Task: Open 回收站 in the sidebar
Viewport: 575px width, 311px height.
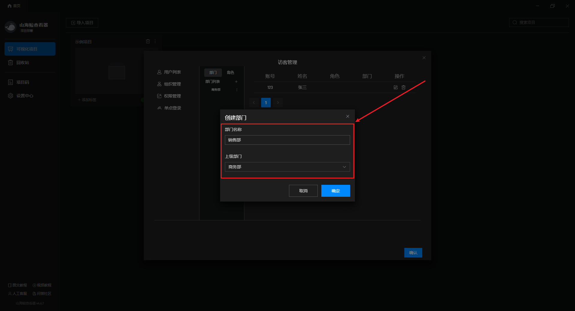Action: click(x=23, y=62)
